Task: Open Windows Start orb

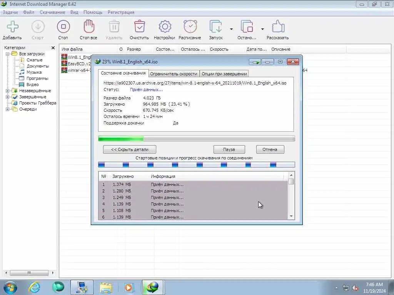Action: [10, 287]
